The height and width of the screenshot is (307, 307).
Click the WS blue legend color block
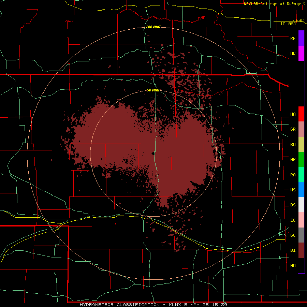tap(301, 190)
